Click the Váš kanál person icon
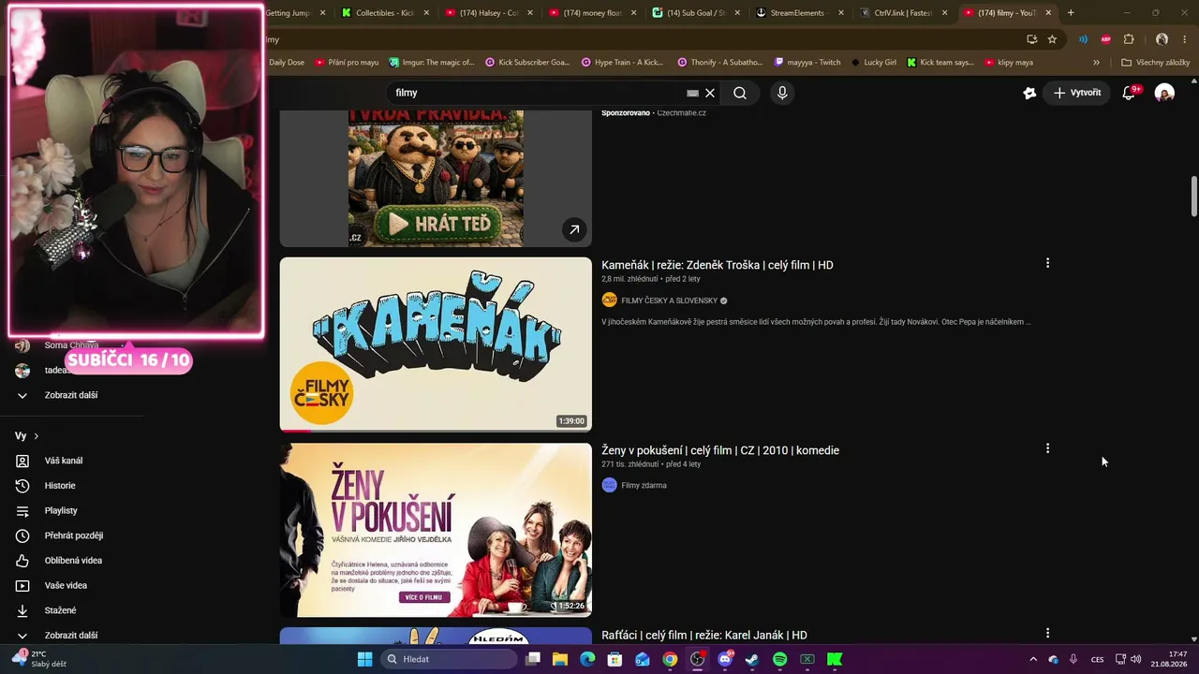The height and width of the screenshot is (674, 1199). pyautogui.click(x=22, y=461)
